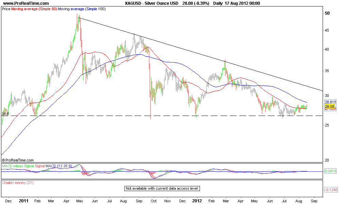340x204 pixels.
Task: Click the 17 Aug 2012 00:00 date text
Action: pos(242,3)
